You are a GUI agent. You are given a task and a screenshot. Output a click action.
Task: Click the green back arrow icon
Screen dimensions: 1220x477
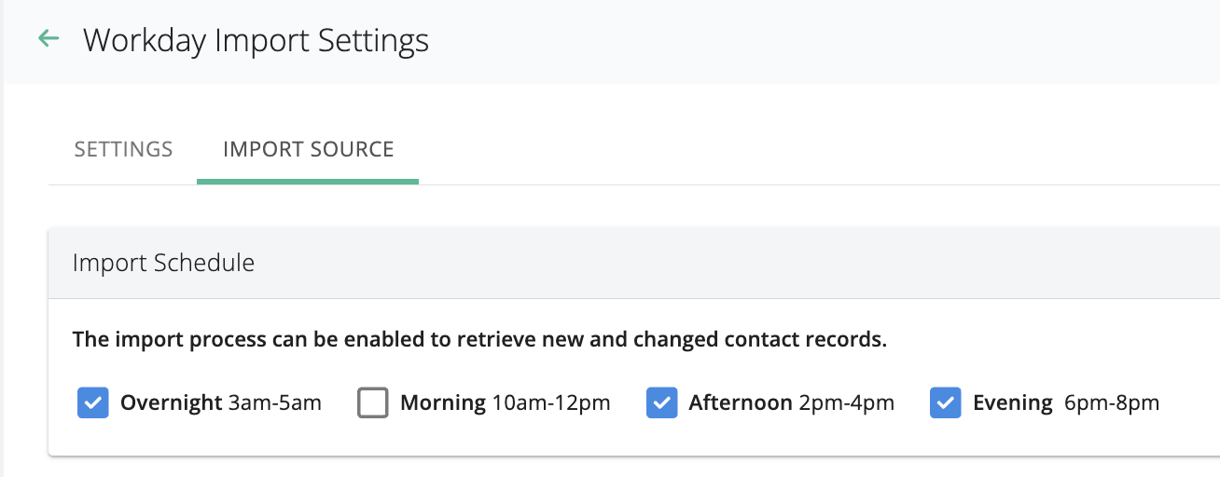(x=48, y=39)
